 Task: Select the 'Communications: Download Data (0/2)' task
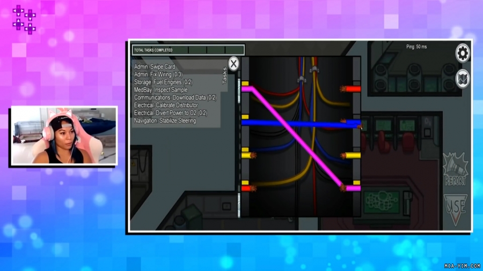tap(175, 97)
